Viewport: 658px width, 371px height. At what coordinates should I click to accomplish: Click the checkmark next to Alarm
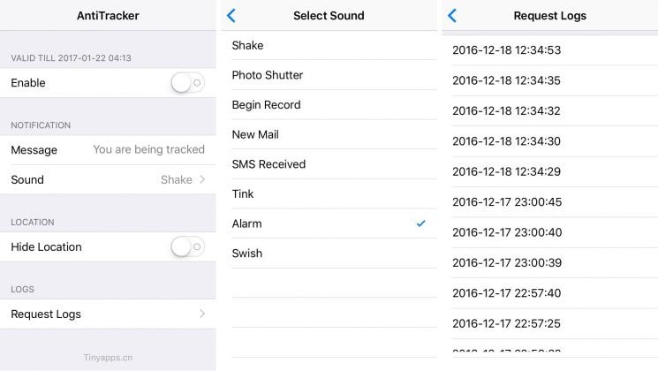pyautogui.click(x=421, y=223)
